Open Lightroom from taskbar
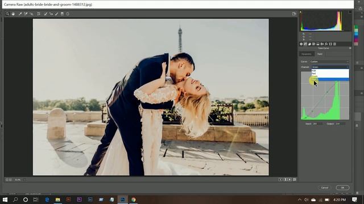 90,199
